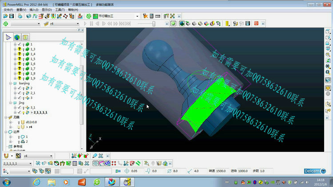Toggle checkbox of toolpath 1
This screenshot has height=187, width=333.
pos(20,44)
